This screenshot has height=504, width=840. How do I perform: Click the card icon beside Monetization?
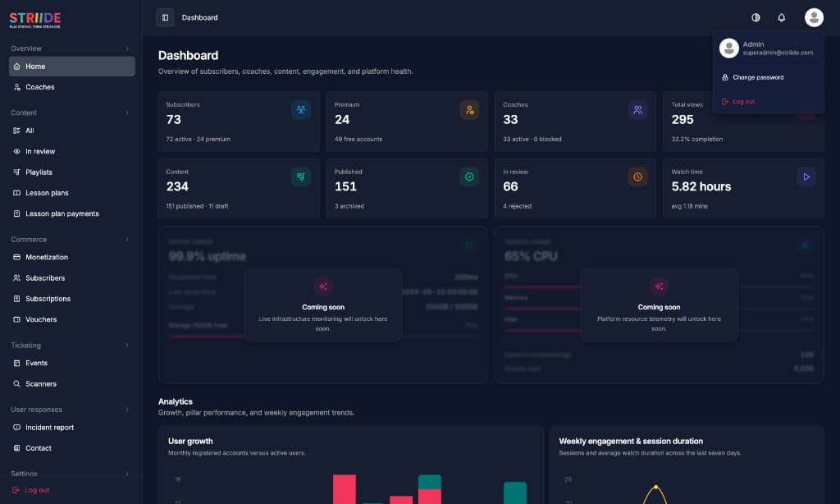[16, 257]
